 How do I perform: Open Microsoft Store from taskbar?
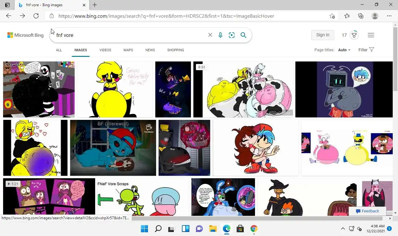click(x=240, y=229)
